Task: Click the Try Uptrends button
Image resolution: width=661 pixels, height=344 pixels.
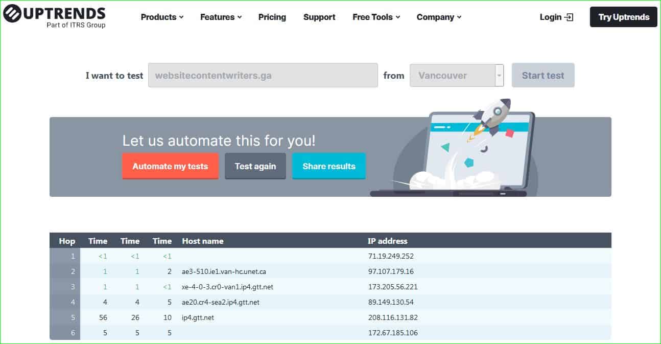Action: pyautogui.click(x=624, y=17)
